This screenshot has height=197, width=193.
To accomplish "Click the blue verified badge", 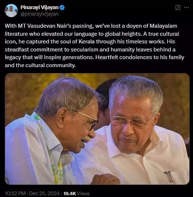I will (62, 8).
